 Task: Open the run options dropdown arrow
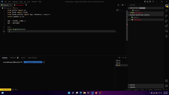[x=120, y=5]
